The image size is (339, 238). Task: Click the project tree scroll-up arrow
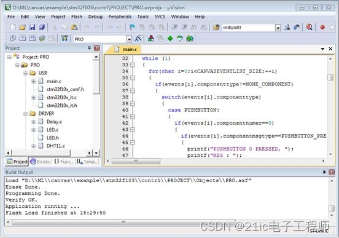tap(96, 57)
